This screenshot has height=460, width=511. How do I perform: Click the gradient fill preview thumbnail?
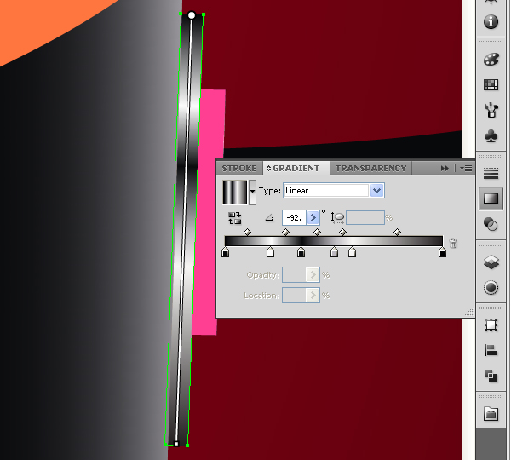pyautogui.click(x=235, y=193)
